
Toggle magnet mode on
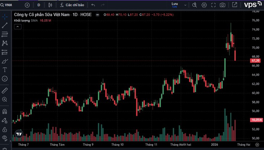[5, 111]
